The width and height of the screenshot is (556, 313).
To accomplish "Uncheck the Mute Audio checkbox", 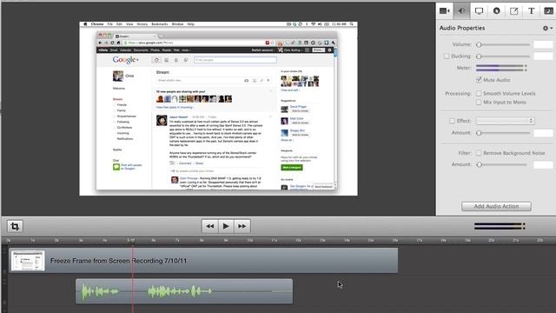I will [479, 79].
